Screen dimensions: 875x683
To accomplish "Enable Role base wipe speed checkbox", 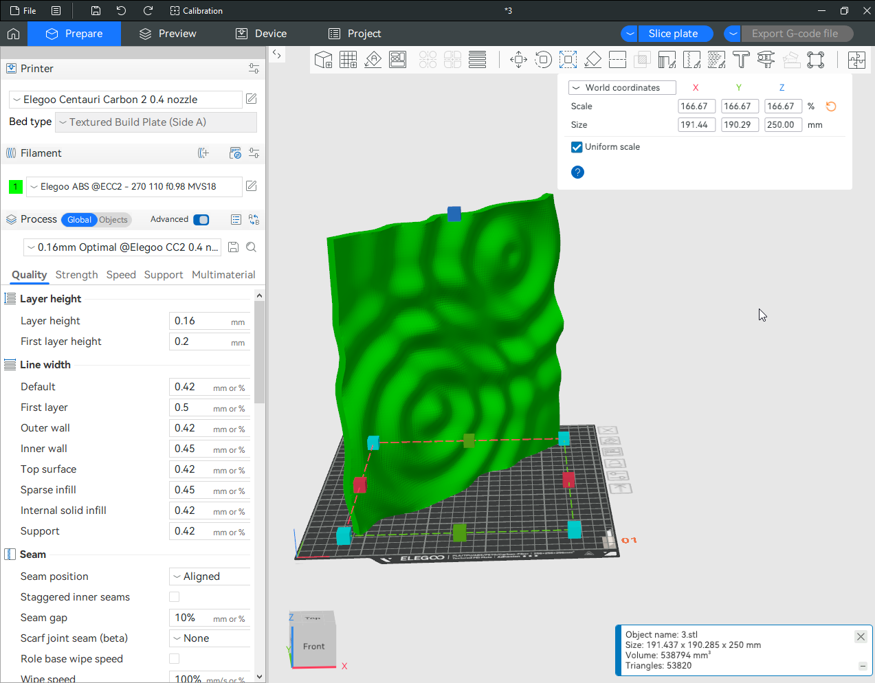I will click(x=175, y=659).
